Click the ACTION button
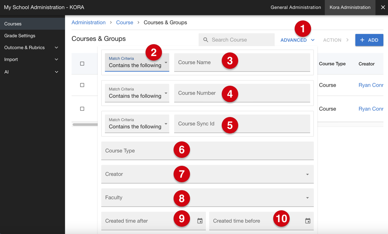The height and width of the screenshot is (234, 388). click(336, 40)
